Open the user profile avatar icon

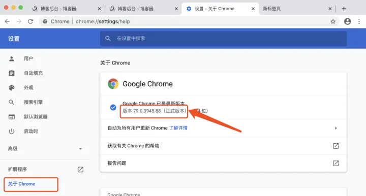click(x=347, y=21)
